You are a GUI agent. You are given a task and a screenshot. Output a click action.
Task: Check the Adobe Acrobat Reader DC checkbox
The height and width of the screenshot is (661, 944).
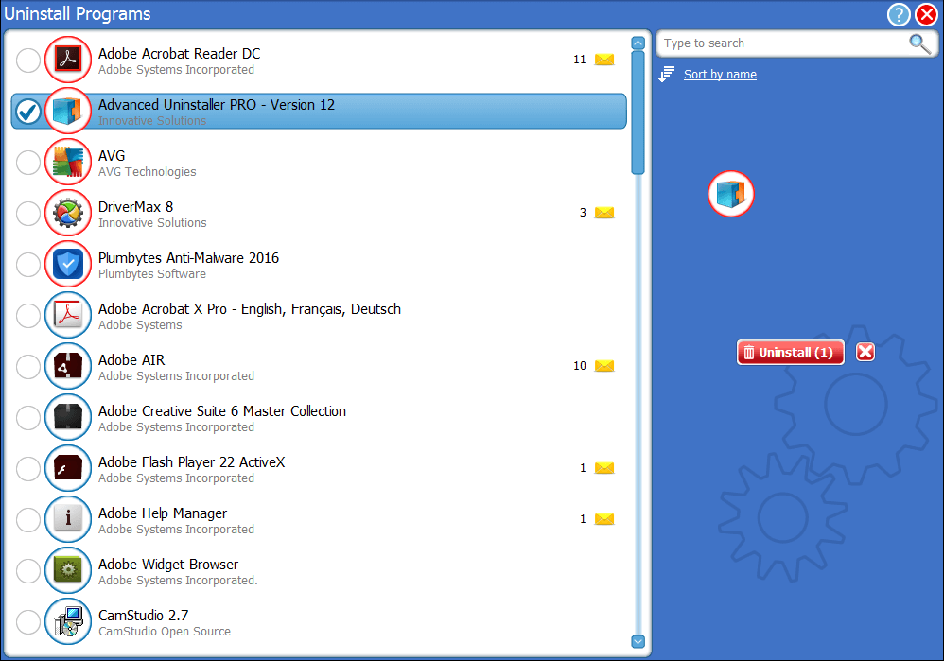click(28, 61)
